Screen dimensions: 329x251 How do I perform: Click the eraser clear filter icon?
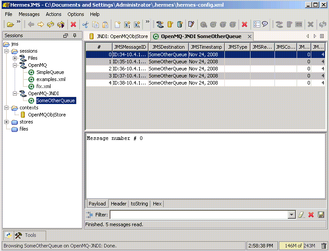click(x=301, y=215)
